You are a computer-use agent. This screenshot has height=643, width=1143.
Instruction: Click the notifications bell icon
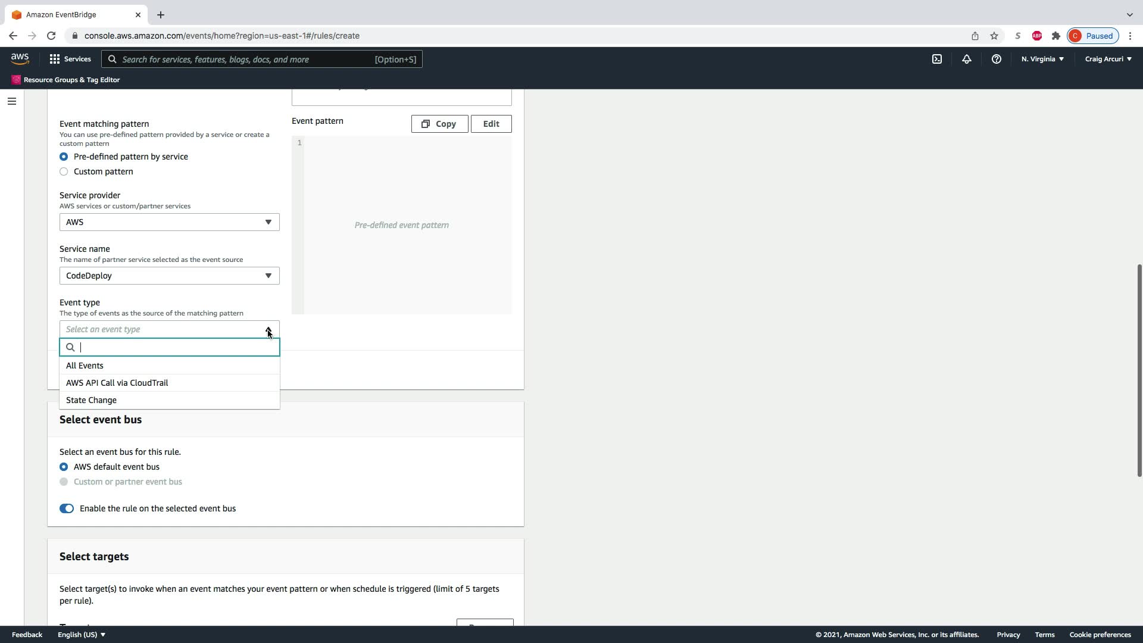(966, 59)
